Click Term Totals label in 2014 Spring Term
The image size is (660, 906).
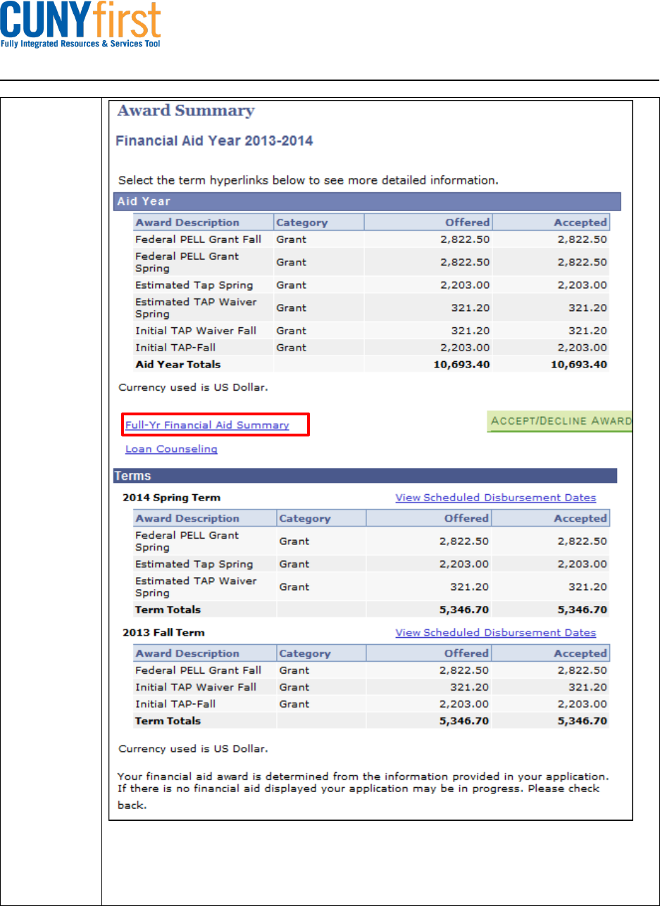[168, 610]
